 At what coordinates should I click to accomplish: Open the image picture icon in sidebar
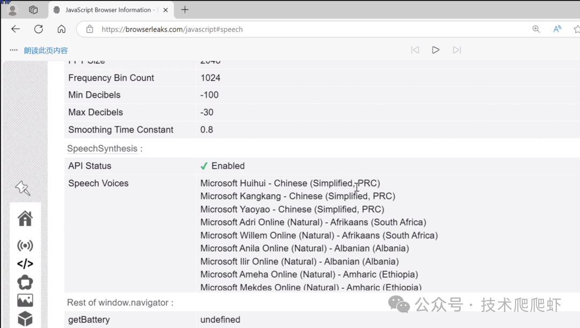pyautogui.click(x=25, y=300)
